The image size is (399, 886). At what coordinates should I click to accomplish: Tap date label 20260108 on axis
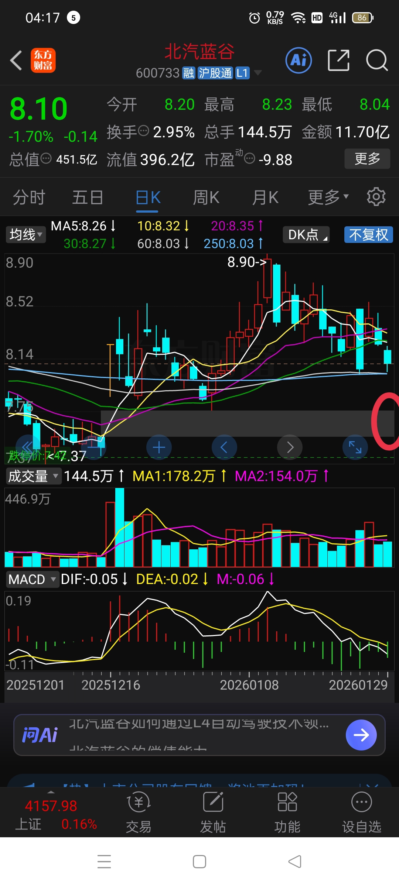pos(249,685)
